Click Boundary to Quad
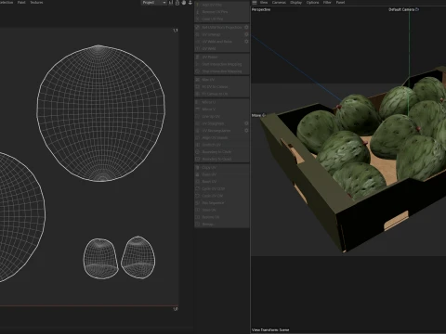 tap(222, 159)
